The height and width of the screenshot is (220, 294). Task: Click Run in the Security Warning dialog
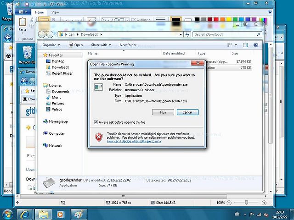pyautogui.click(x=163, y=112)
